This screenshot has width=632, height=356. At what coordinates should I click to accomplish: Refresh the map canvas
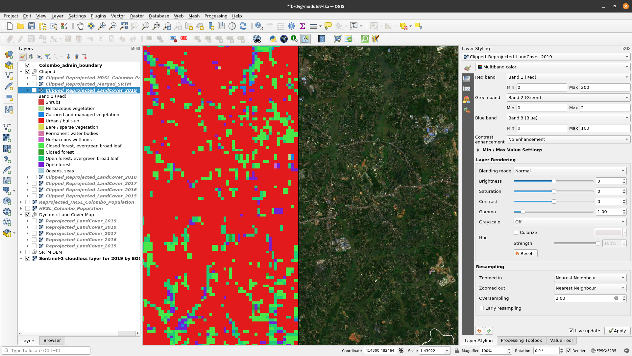click(243, 26)
